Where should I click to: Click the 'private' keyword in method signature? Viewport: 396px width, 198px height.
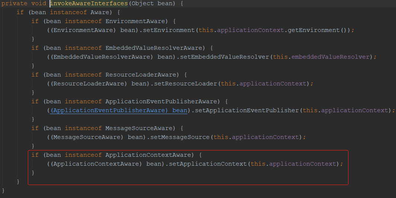click(15, 4)
